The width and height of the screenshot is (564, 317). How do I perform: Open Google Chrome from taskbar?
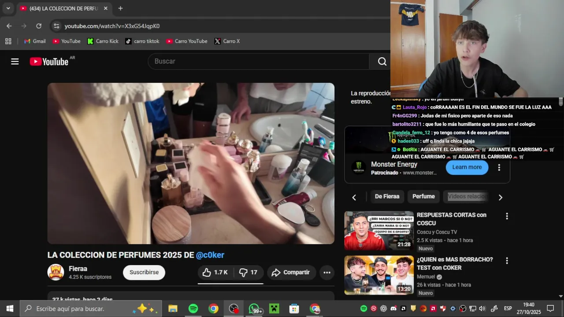coord(213,309)
